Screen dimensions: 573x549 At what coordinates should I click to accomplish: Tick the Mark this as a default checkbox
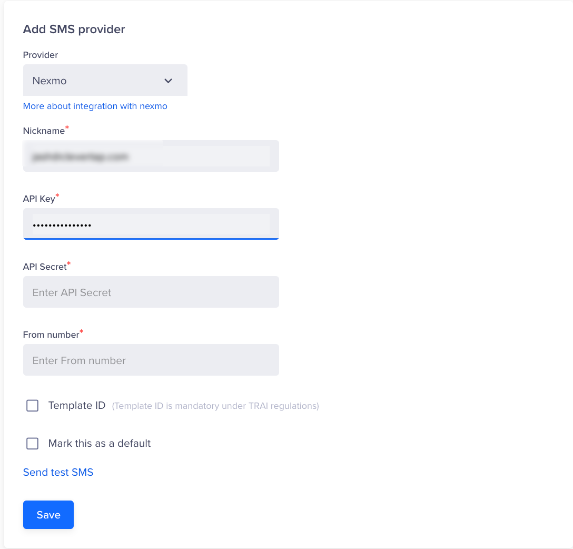pyautogui.click(x=33, y=444)
